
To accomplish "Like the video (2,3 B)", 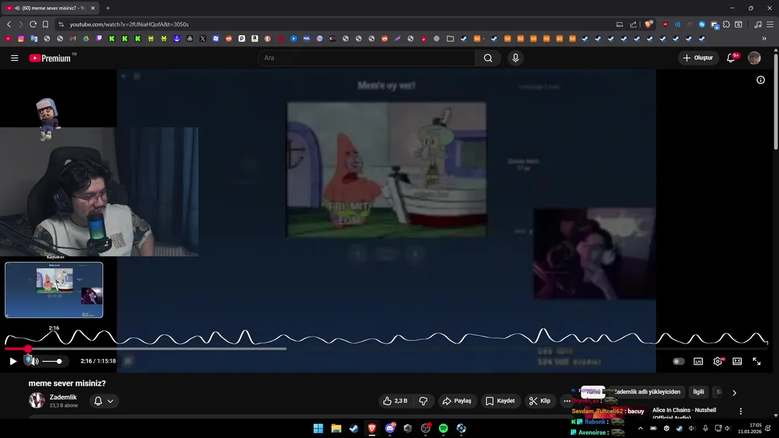I will pos(394,401).
